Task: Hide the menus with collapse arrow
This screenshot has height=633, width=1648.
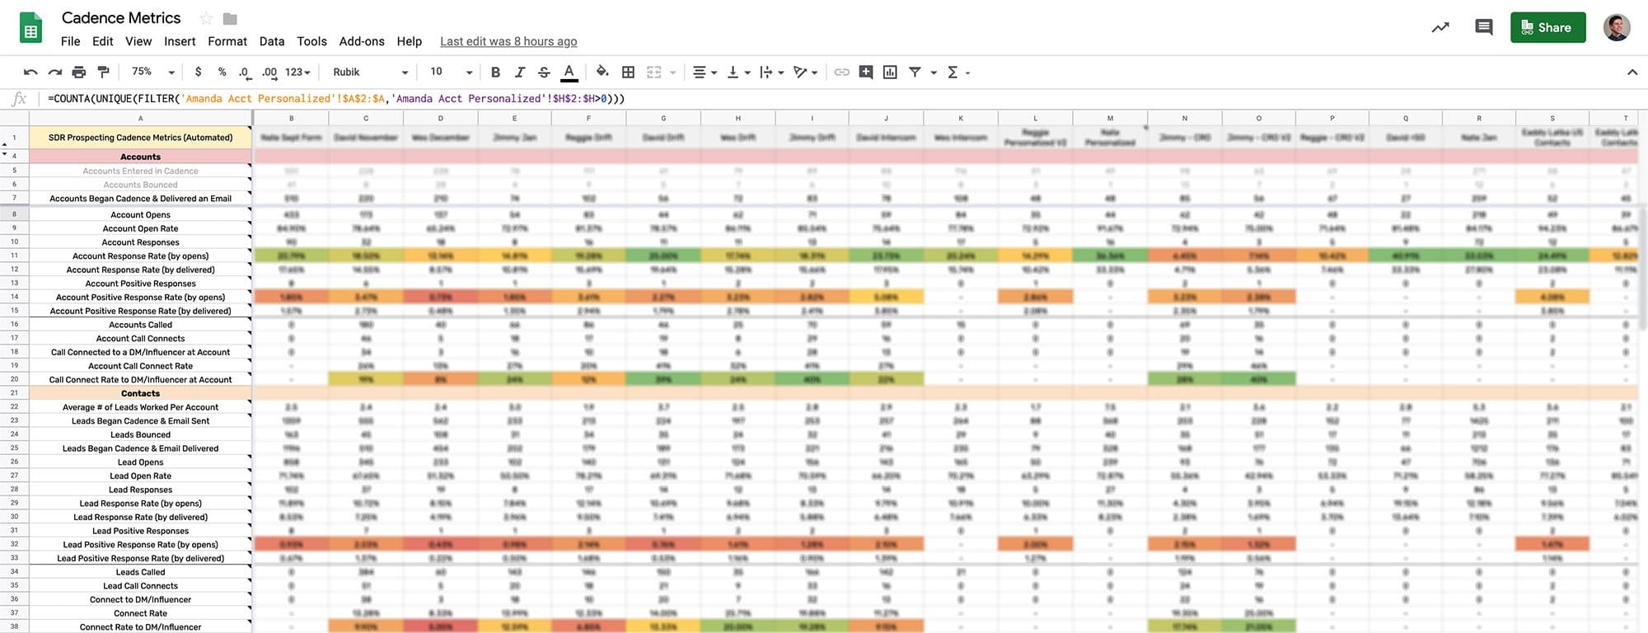Action: pyautogui.click(x=1632, y=73)
